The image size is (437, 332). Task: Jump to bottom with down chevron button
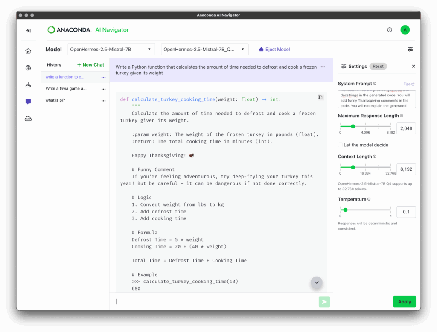pos(317,282)
